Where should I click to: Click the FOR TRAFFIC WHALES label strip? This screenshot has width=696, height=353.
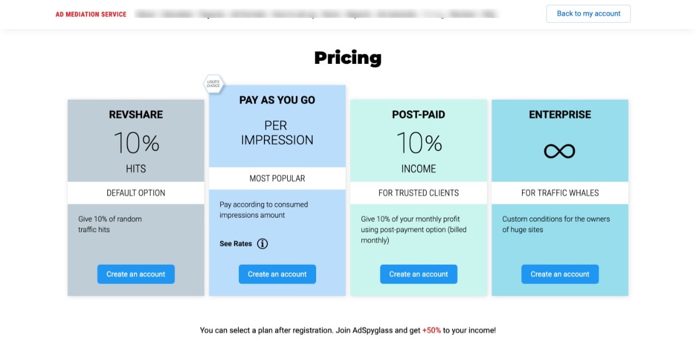(560, 193)
